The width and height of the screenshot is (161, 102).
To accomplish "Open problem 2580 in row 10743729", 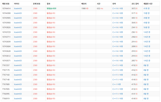I will 35,32.
